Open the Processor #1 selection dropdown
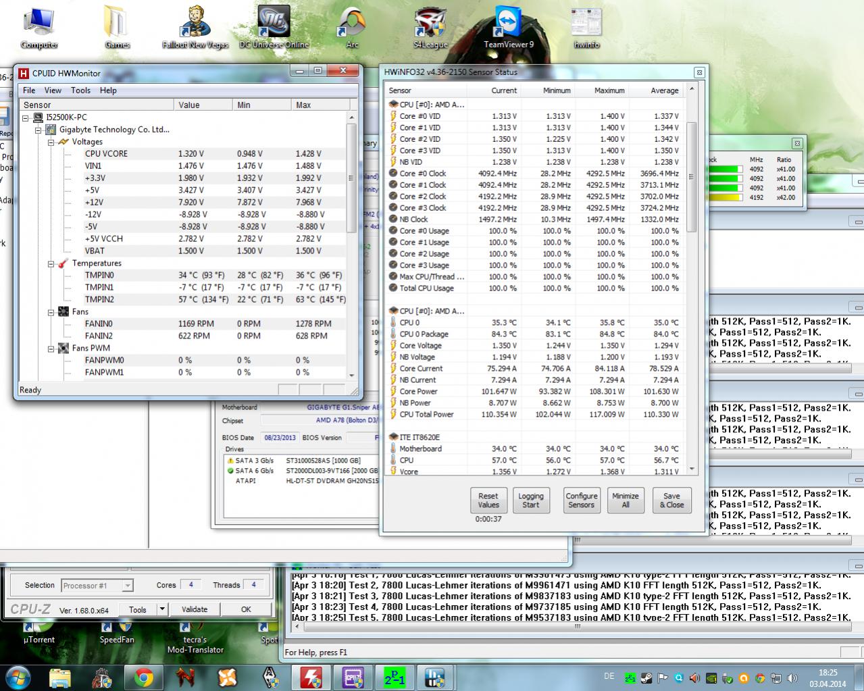 [97, 586]
